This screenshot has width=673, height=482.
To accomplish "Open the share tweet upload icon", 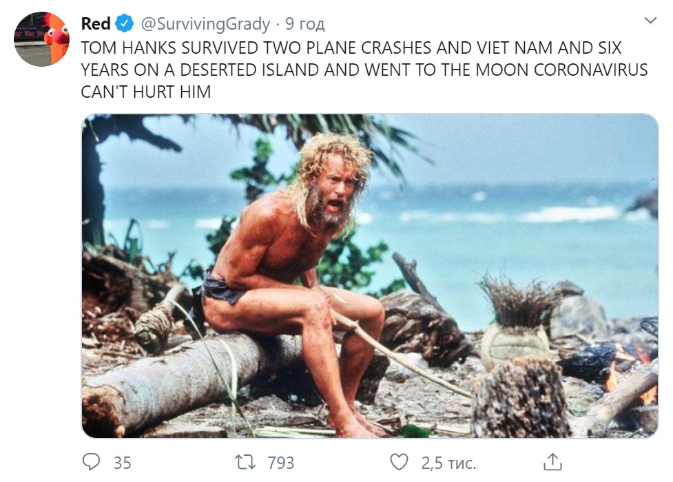I will click(552, 461).
